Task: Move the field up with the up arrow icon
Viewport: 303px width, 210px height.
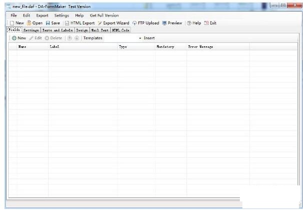Action: [70, 38]
